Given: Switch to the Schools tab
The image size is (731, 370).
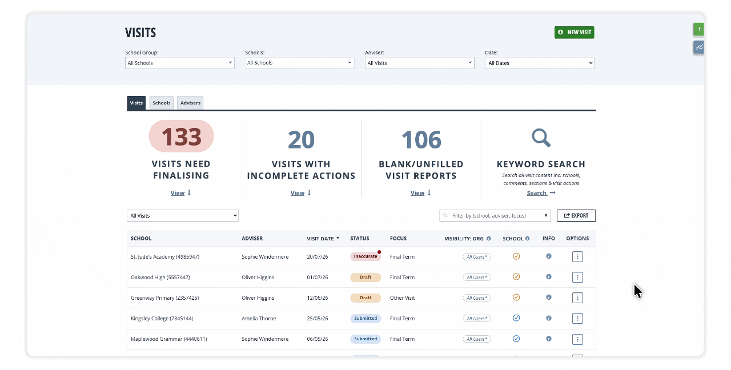Looking at the screenshot, I should 162,103.
